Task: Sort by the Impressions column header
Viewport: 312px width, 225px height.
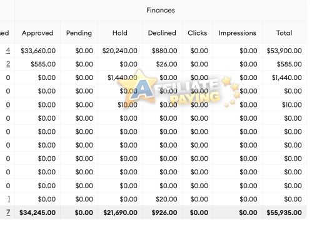Action: click(x=238, y=33)
